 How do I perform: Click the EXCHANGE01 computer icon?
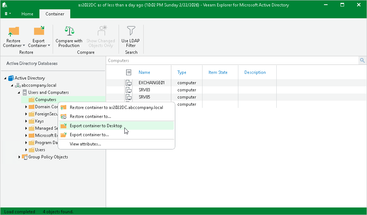tap(129, 82)
